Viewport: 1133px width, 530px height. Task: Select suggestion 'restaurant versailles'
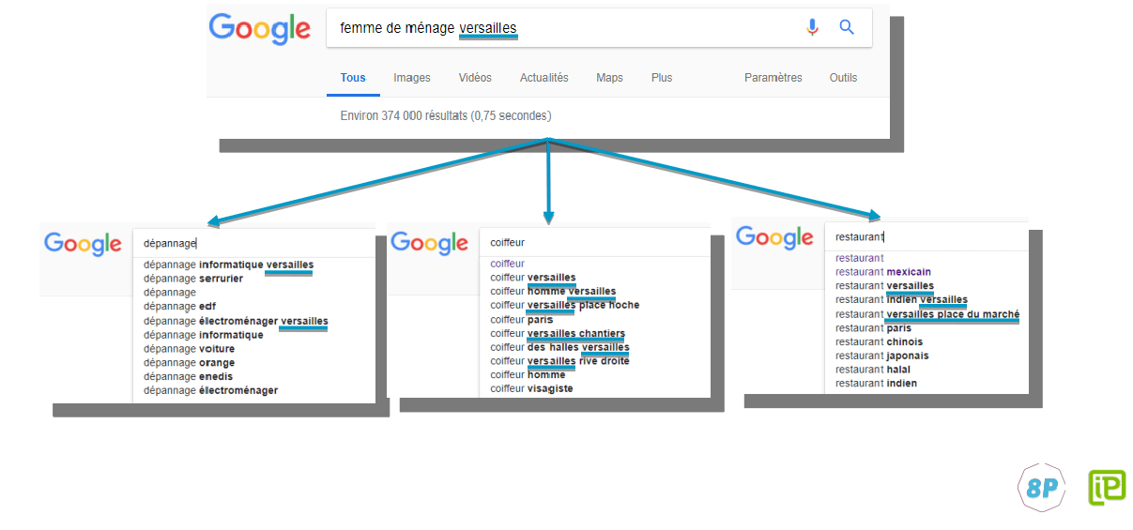coord(884,286)
